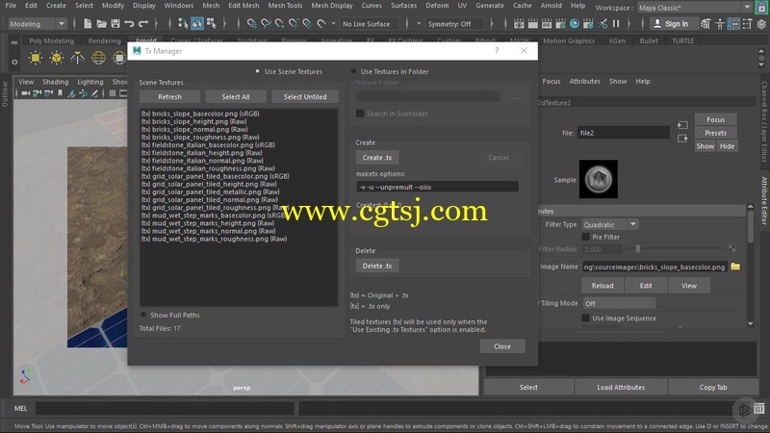Click maketx options input field
The width and height of the screenshot is (770, 433).
tap(437, 187)
